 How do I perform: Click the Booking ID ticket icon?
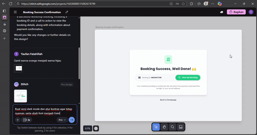[139, 78]
